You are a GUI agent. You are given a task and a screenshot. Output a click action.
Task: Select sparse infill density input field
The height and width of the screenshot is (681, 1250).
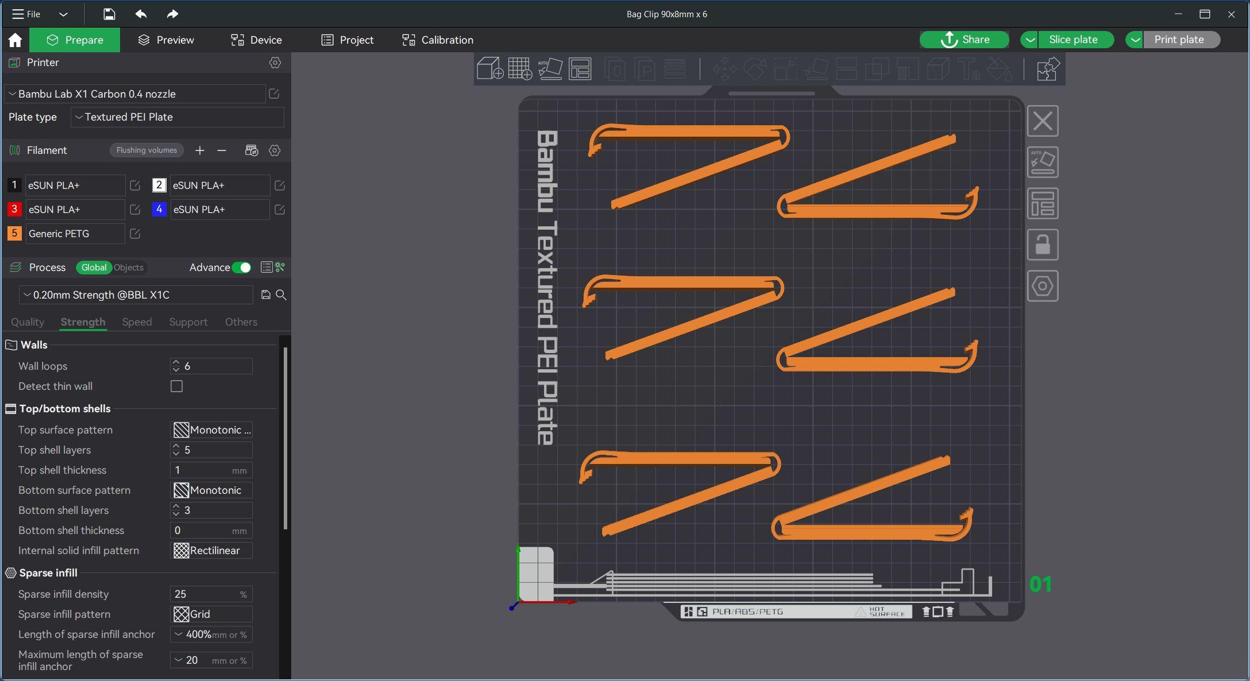(x=205, y=594)
